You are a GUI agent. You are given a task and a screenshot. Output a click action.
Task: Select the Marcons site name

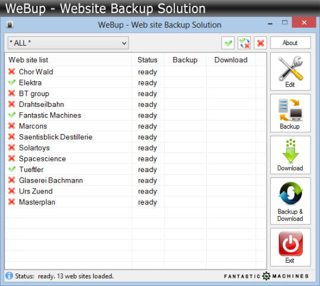click(x=33, y=126)
